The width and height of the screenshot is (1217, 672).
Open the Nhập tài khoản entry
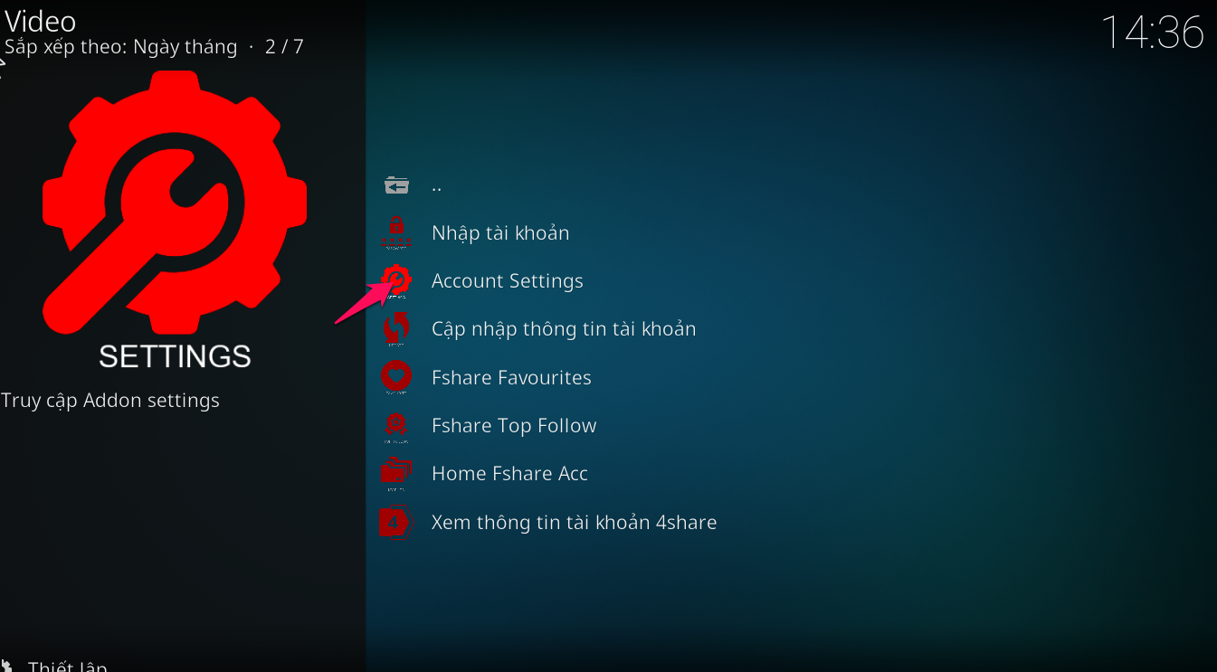pyautogui.click(x=500, y=232)
